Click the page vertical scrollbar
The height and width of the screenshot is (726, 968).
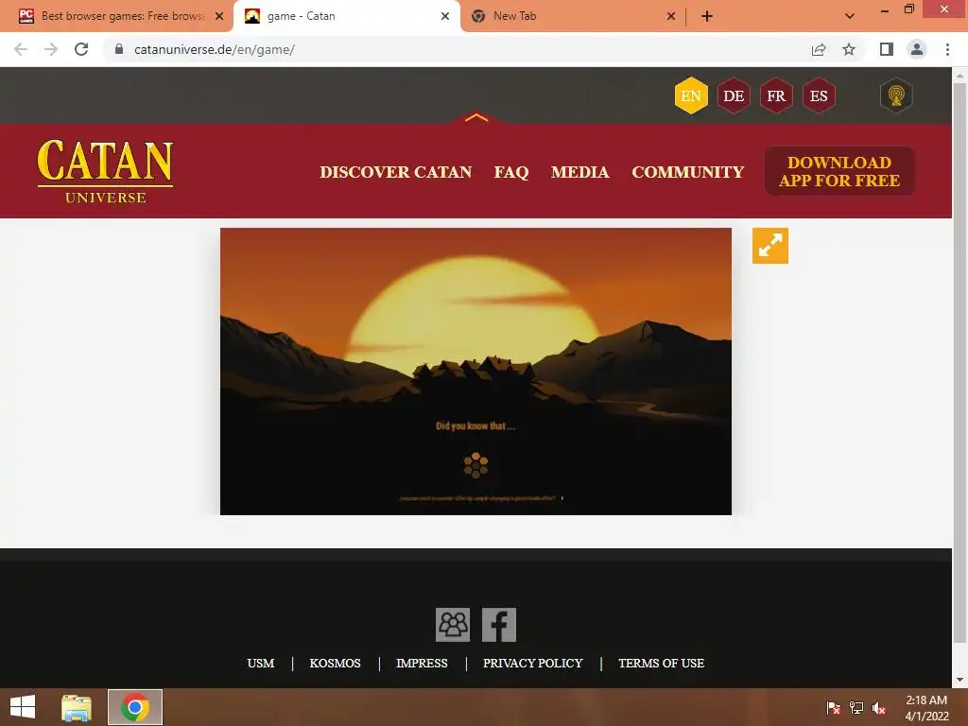pyautogui.click(x=959, y=362)
